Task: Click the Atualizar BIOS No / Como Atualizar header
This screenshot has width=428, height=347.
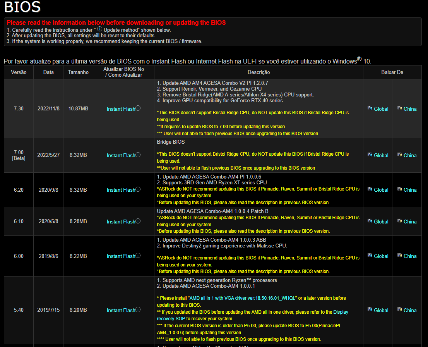Action: 124,72
